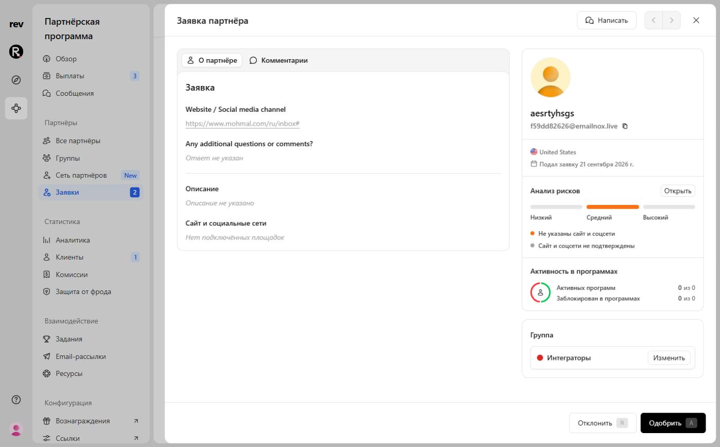This screenshot has width=720, height=447.
Task: Open Задания page
Action: 91,339
